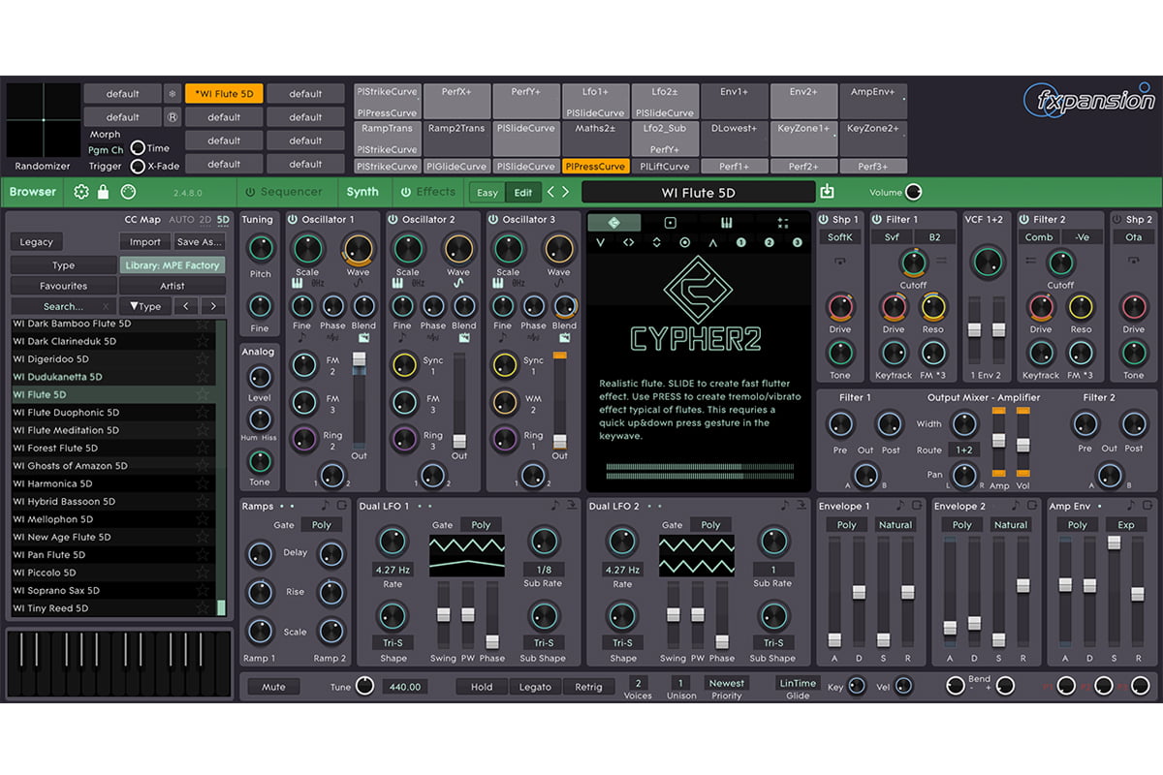Screen dimensions: 1163x775
Task: Open the Newest Priority dropdown
Action: 726,683
